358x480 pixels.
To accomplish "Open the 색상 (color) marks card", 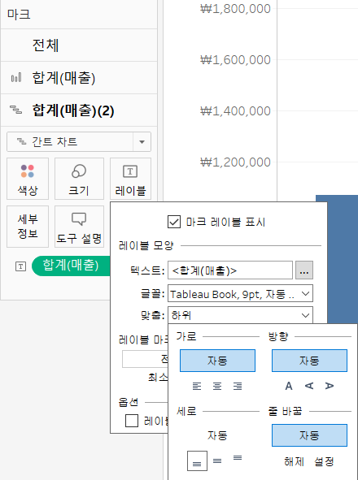I will (x=28, y=179).
